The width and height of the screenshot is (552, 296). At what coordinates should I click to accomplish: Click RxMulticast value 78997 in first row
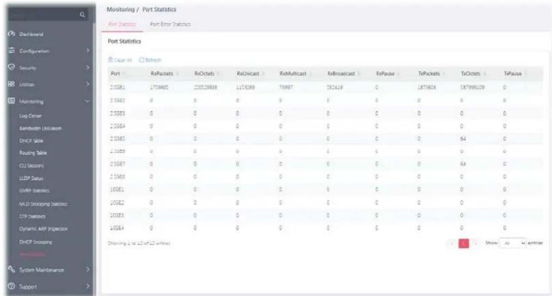pyautogui.click(x=286, y=87)
